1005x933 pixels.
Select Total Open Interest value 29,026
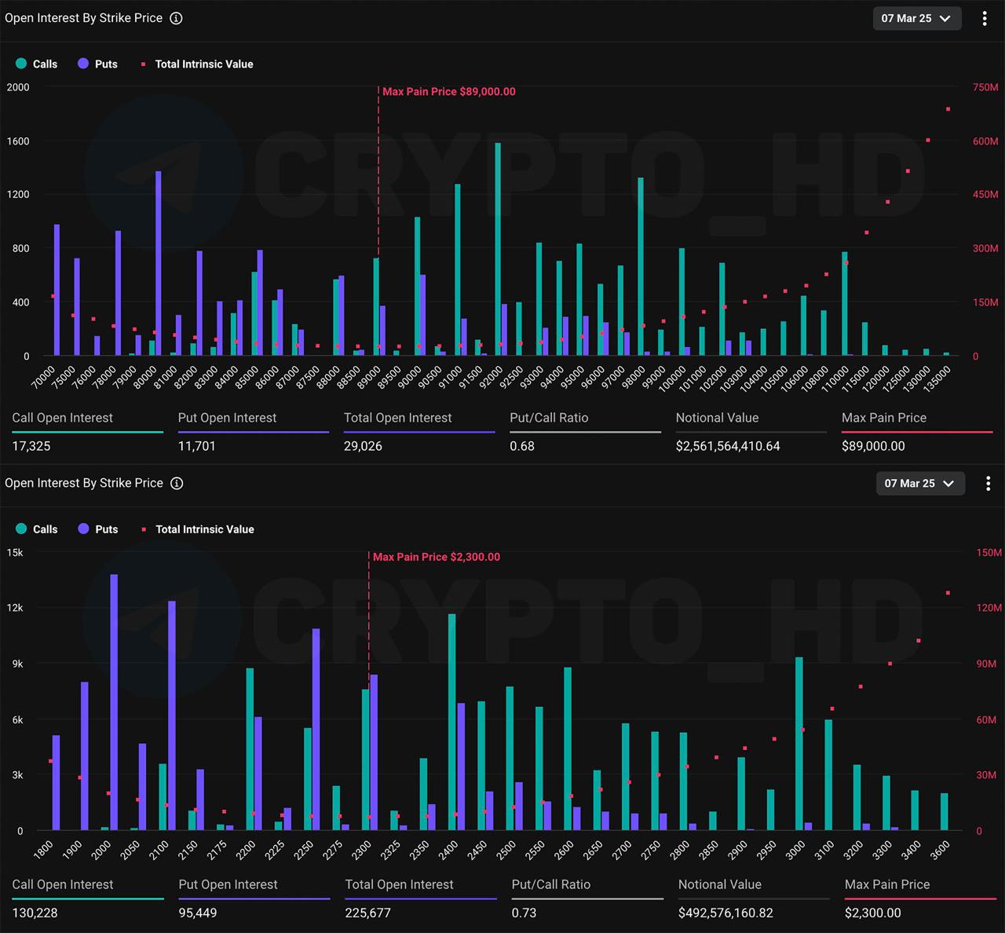click(364, 445)
